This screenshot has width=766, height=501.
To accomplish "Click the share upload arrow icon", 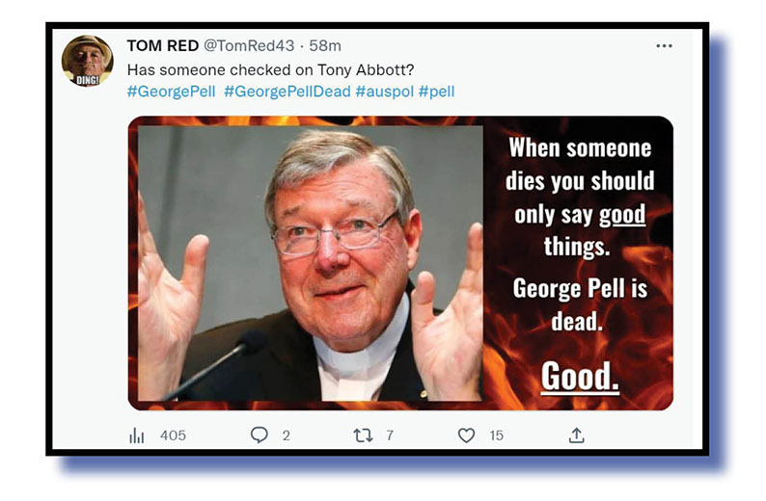I will [x=577, y=435].
